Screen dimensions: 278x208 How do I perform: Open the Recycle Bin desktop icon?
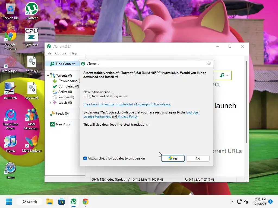(11, 11)
